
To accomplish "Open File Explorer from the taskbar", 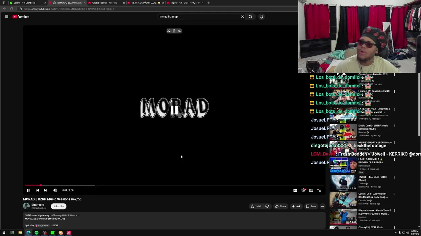I will (x=20, y=233).
